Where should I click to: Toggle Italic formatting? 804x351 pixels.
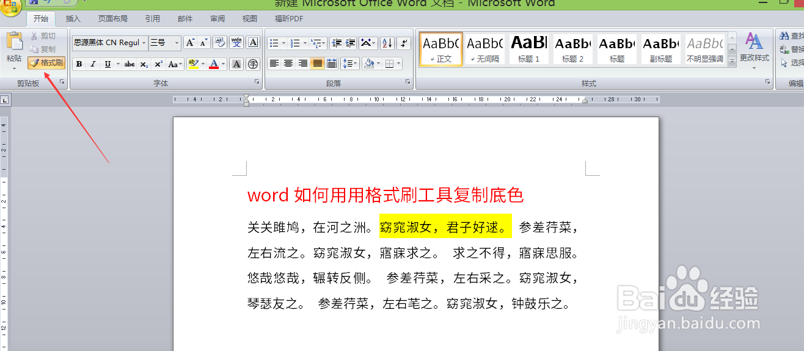point(93,64)
